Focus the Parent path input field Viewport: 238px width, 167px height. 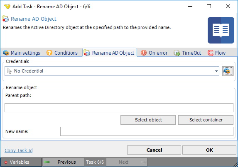coord(119,108)
